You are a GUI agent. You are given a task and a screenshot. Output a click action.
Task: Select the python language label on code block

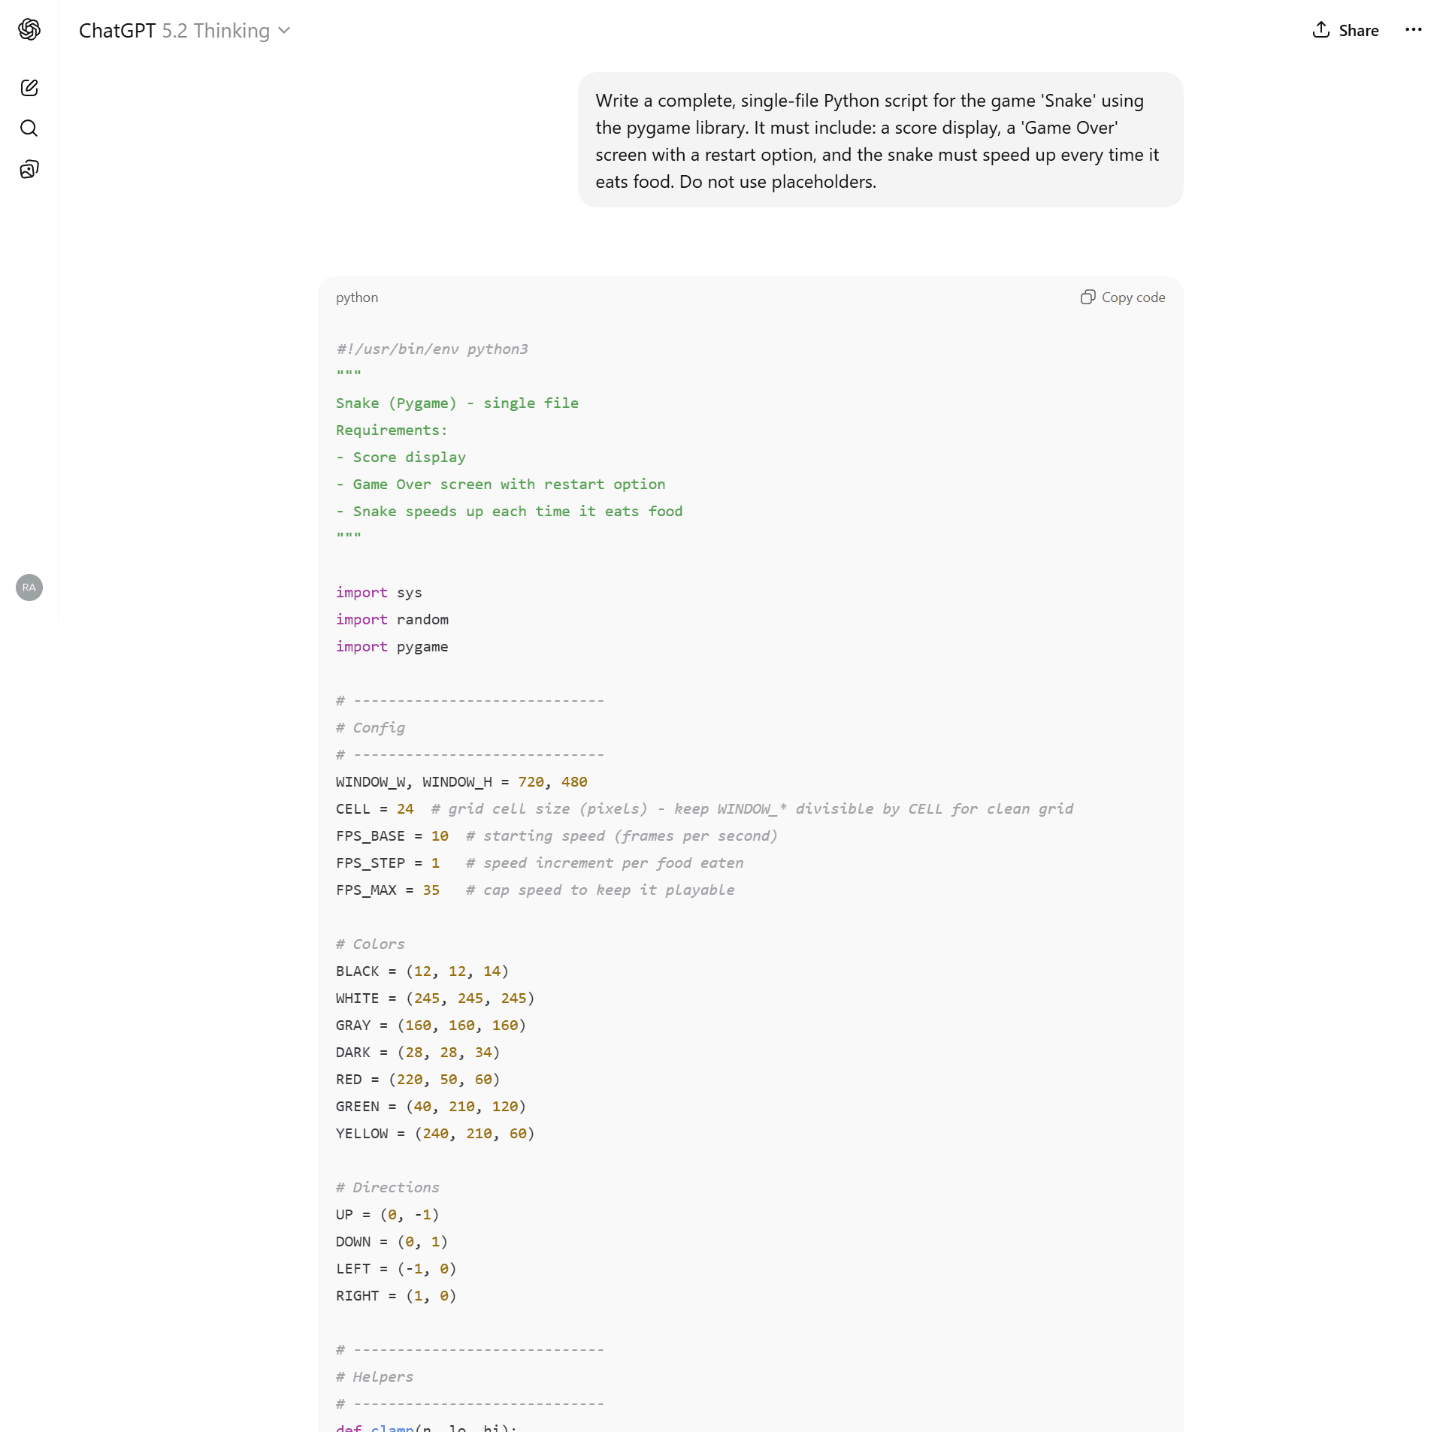[356, 297]
